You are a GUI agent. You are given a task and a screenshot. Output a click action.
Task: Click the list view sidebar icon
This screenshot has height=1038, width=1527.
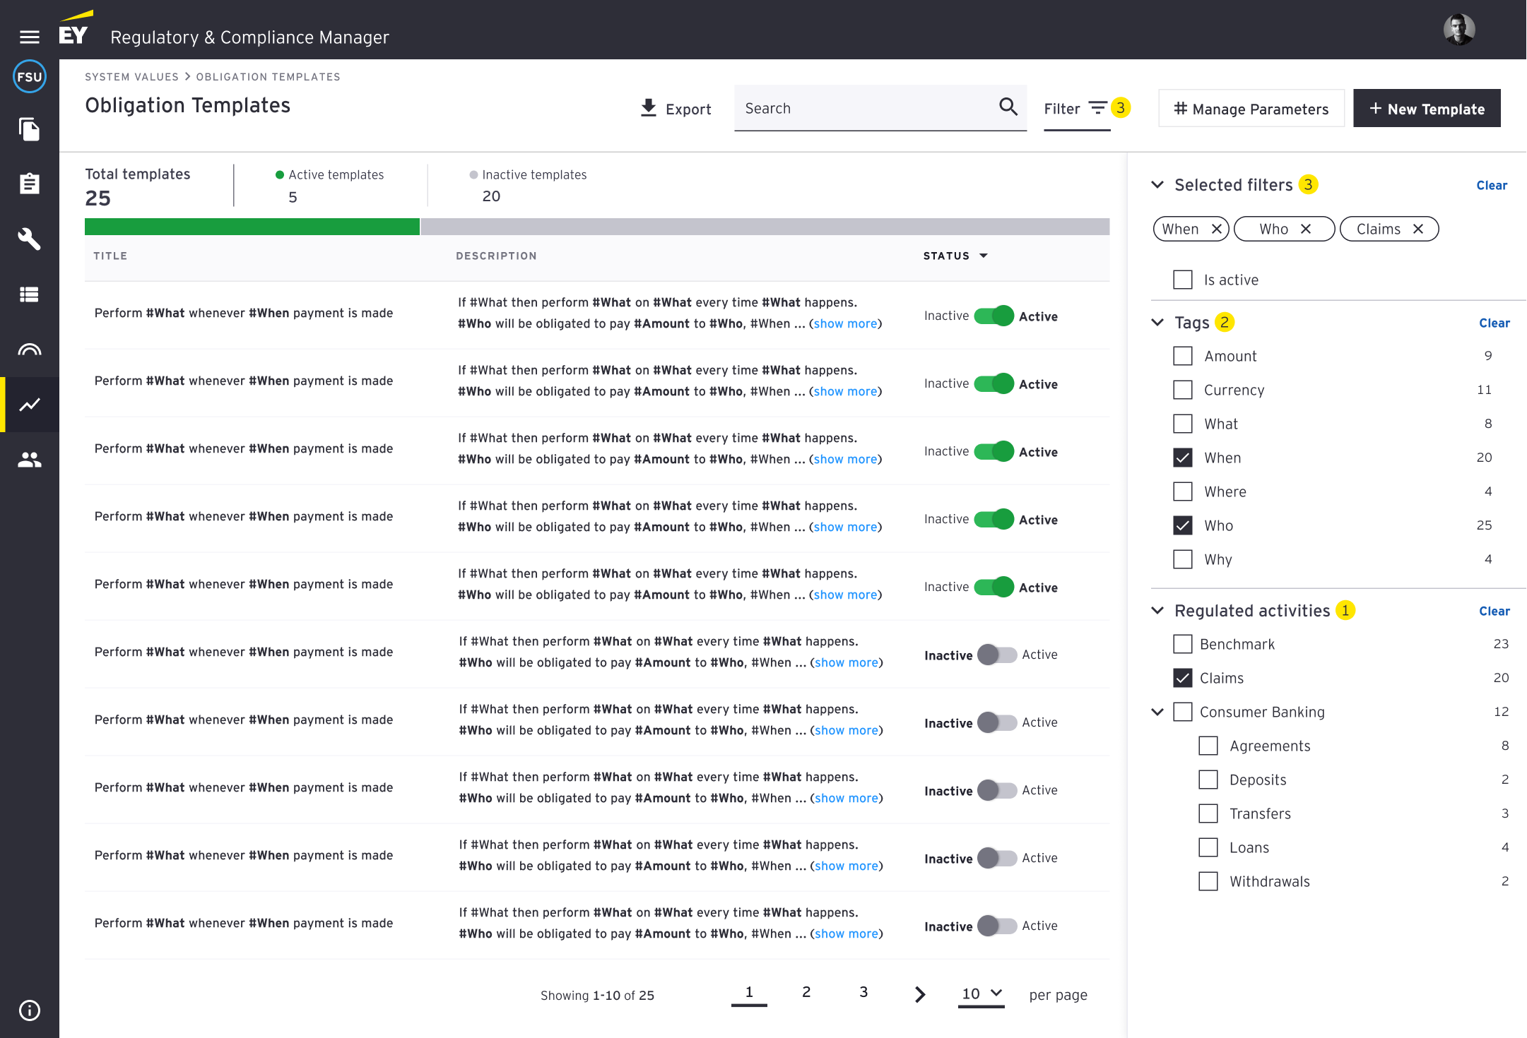pos(29,294)
